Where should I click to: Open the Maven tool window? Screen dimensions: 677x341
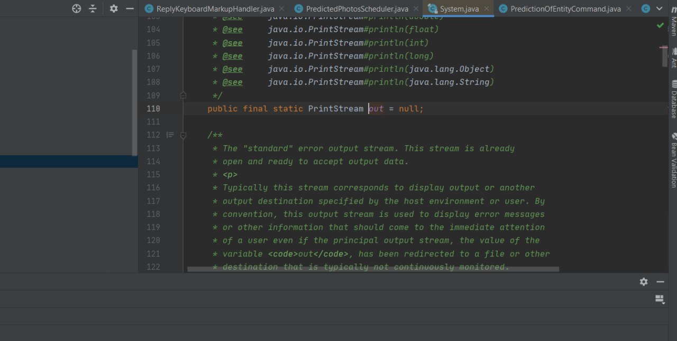point(674,20)
